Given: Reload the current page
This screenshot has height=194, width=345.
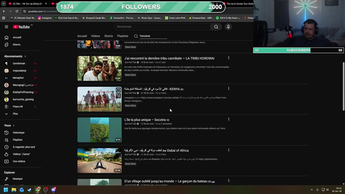Looking at the screenshot, I should 17,11.
